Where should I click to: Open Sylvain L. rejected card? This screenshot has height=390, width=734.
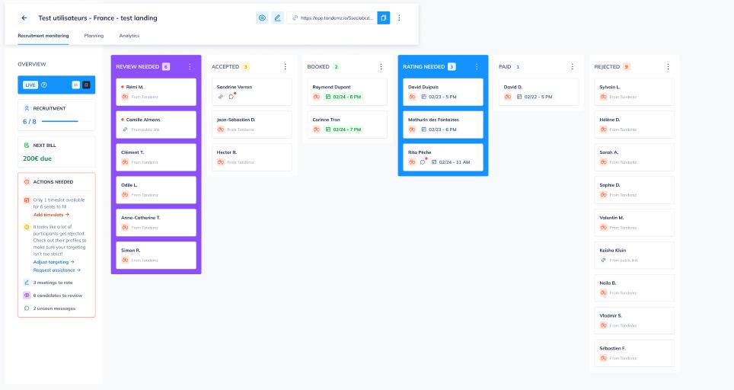point(634,91)
